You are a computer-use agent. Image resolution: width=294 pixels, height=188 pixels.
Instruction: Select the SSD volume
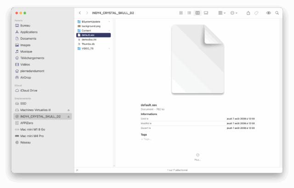(43, 104)
